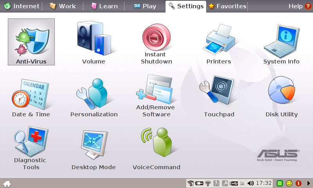The width and height of the screenshot is (313, 188).
Task: Open the Volume speaker settings
Action: click(x=94, y=42)
